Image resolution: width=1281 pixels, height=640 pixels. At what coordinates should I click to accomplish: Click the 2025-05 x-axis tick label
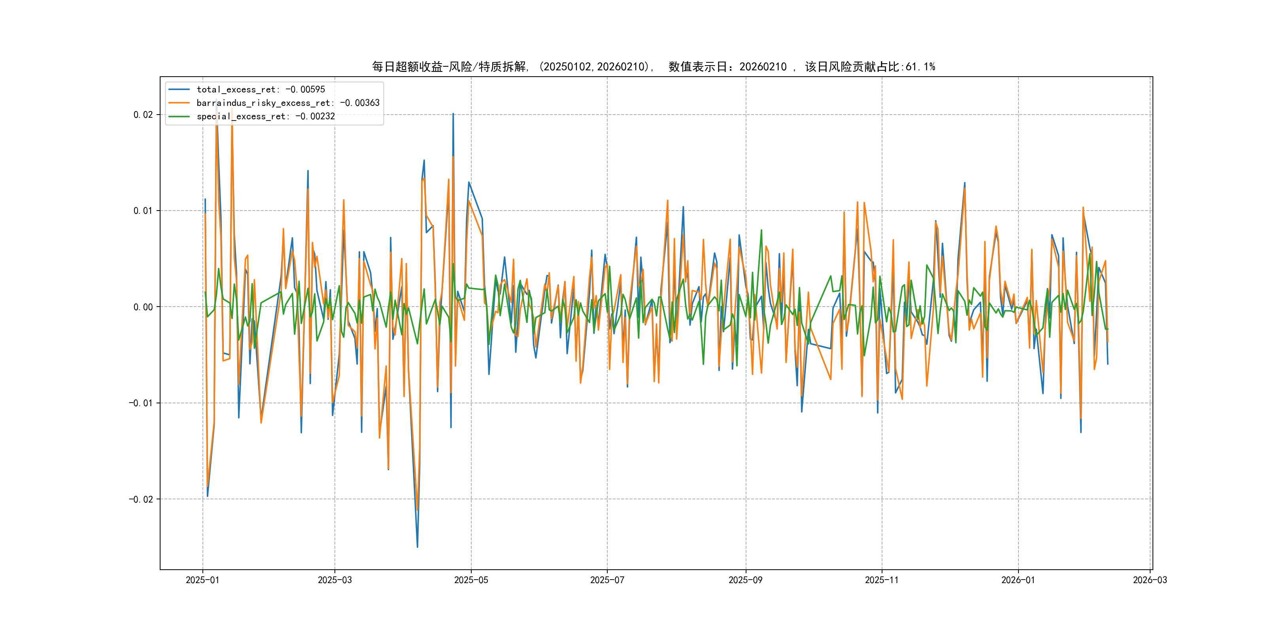point(471,580)
